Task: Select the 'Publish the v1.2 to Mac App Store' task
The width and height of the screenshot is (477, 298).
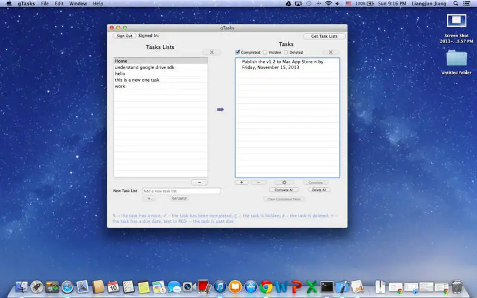Action: coord(287,64)
